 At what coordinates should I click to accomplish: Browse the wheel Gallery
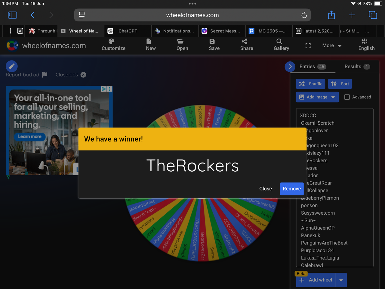281,45
